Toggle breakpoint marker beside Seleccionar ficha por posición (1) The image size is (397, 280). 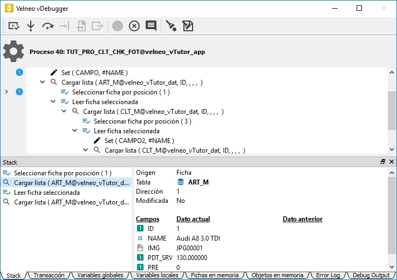click(19, 92)
